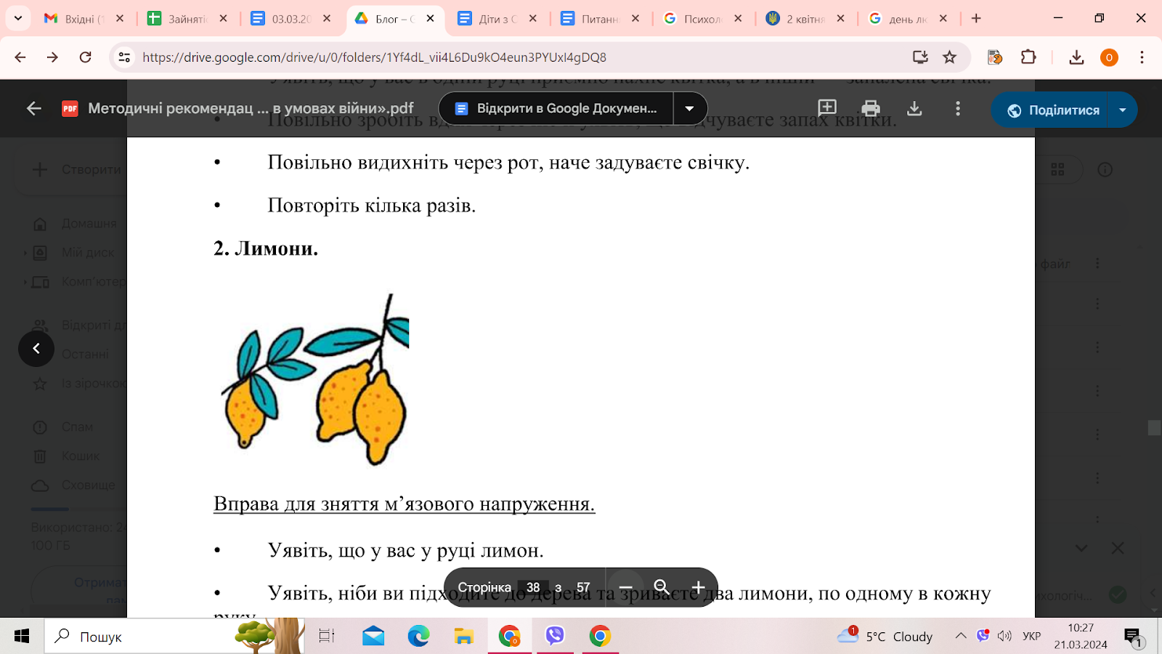Open more actions three-dot menu in preview
Viewport: 1162px width, 654px height.
point(958,109)
